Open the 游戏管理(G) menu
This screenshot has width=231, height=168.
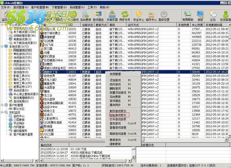21,7
